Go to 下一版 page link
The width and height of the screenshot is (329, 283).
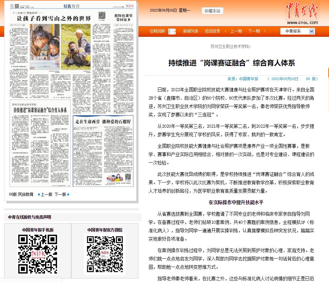point(60,195)
